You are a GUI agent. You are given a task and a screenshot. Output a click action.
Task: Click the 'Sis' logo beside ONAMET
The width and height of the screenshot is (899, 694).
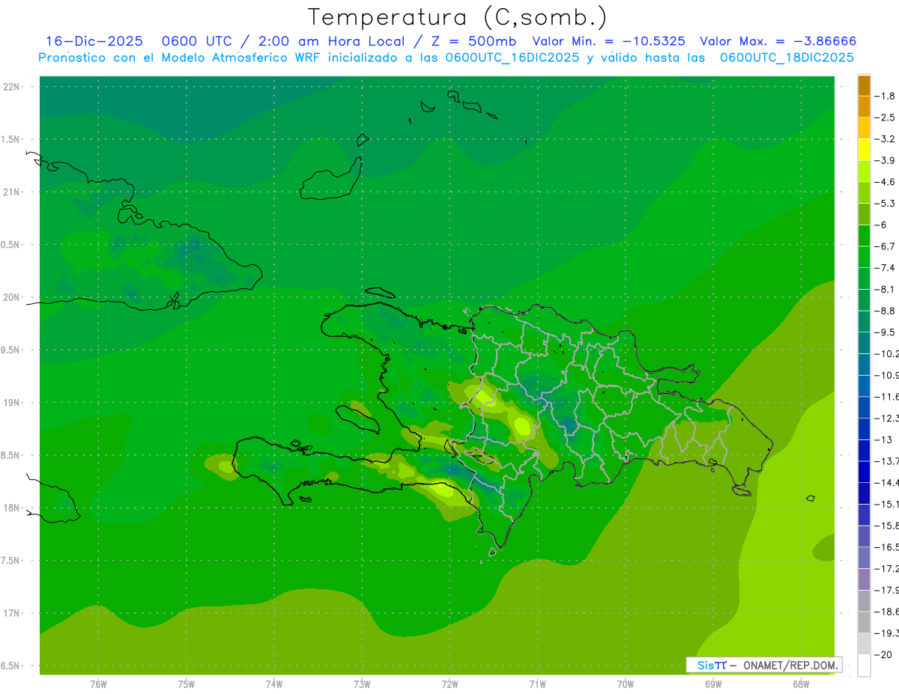[705, 665]
